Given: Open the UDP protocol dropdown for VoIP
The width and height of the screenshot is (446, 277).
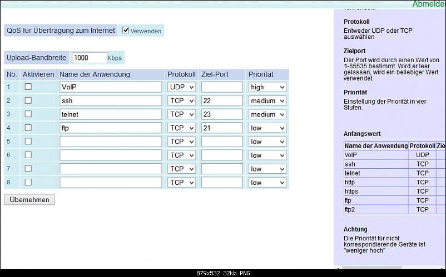Looking at the screenshot, I should click(x=181, y=87).
